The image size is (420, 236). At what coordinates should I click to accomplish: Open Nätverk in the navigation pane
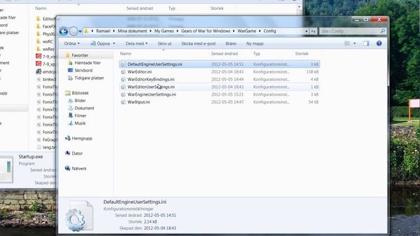[x=79, y=168]
